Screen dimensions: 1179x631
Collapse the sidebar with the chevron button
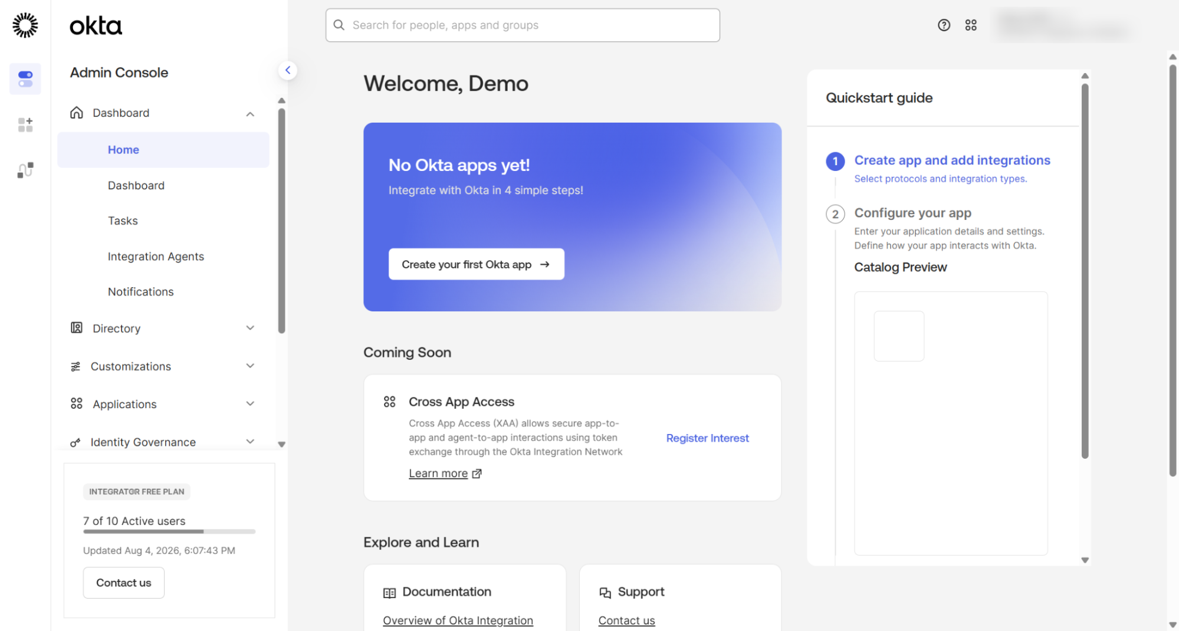tap(288, 70)
